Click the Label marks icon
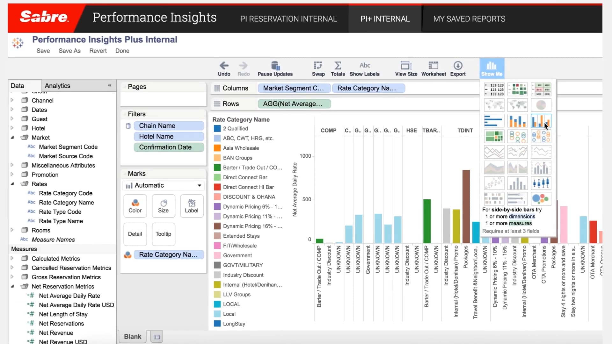This screenshot has height=344, width=612. 191,206
